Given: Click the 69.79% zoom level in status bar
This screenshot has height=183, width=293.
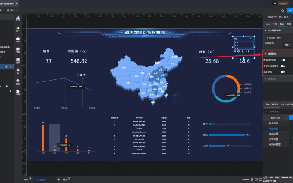Looking at the screenshot, I should click(x=245, y=179).
